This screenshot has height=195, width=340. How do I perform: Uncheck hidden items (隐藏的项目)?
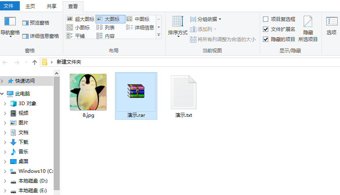265,39
